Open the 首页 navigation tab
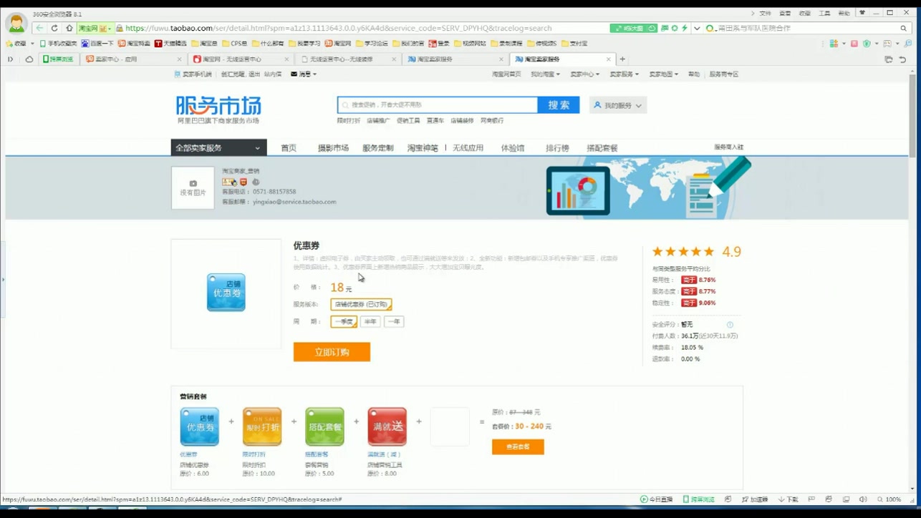Image resolution: width=921 pixels, height=518 pixels. [x=289, y=148]
